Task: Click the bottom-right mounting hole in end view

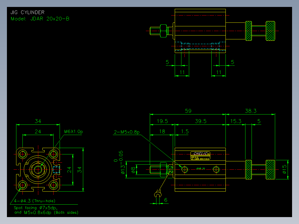Action: point(53,185)
